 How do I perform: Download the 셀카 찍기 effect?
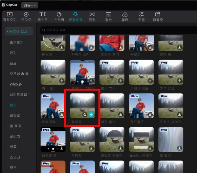[120, 81]
